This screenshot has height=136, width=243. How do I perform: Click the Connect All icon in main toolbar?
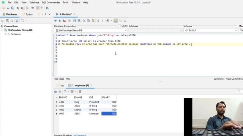point(17,8)
